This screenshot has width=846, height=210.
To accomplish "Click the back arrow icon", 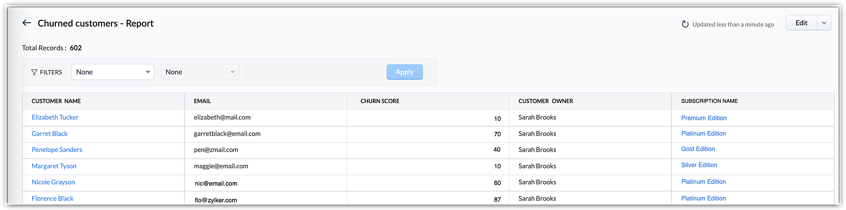I will (x=27, y=23).
